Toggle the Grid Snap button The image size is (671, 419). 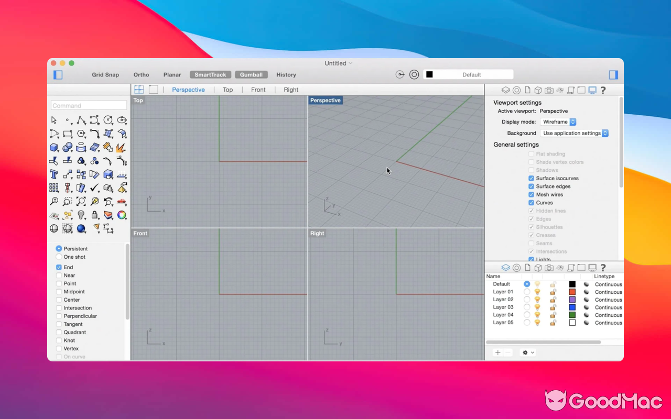[105, 75]
